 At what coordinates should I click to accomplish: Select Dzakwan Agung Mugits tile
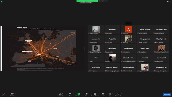click(x=112, y=67)
